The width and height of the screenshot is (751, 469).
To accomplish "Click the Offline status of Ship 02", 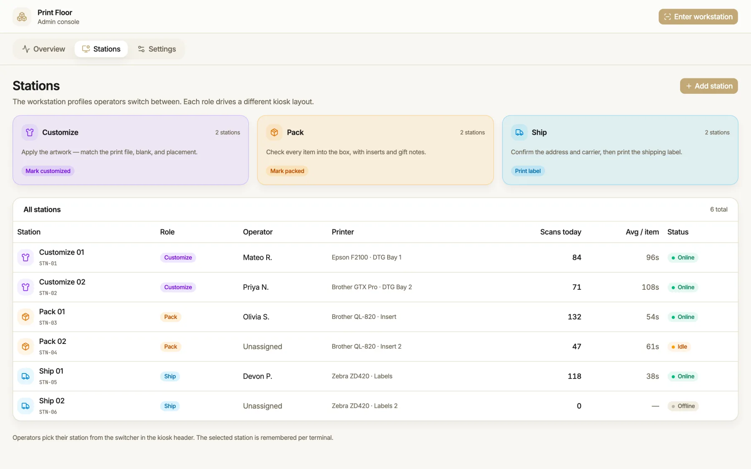I will (683, 406).
